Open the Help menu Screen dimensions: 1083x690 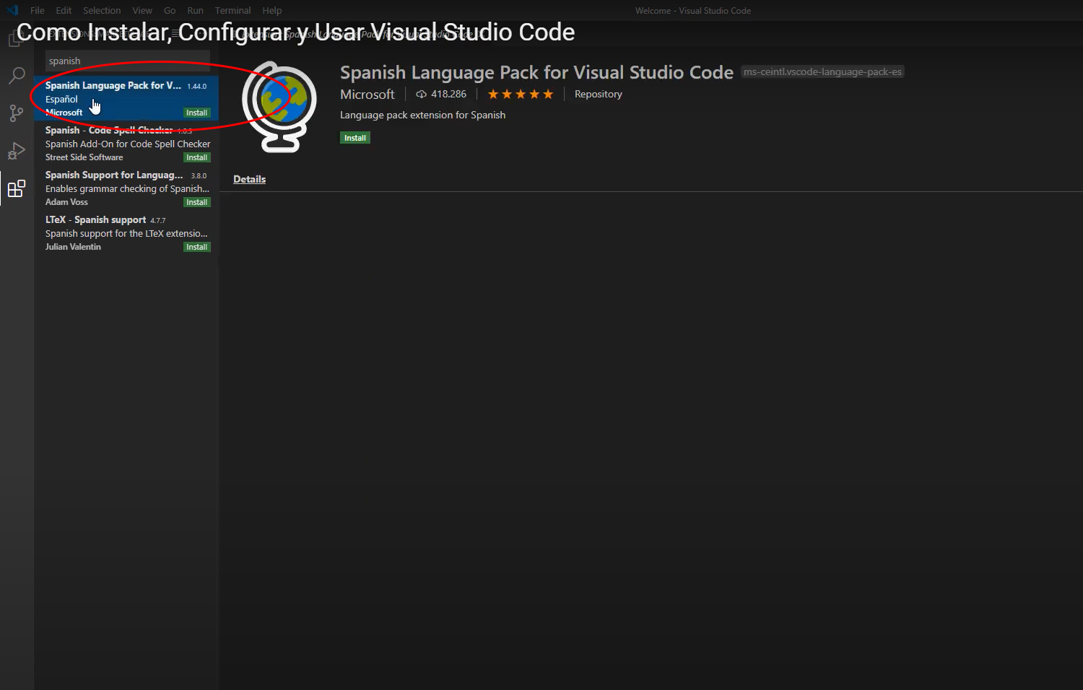coord(272,10)
